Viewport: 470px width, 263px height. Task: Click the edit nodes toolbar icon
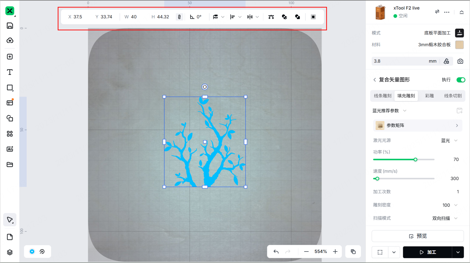(x=271, y=17)
